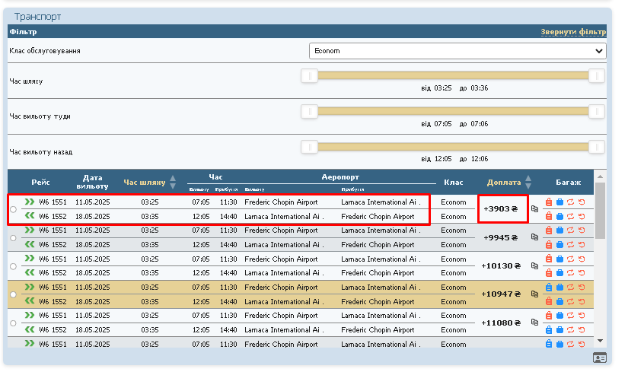Click the blue suitcase icon in the +10130 ₴ outbound row
The width and height of the screenshot is (628, 375).
(x=559, y=259)
